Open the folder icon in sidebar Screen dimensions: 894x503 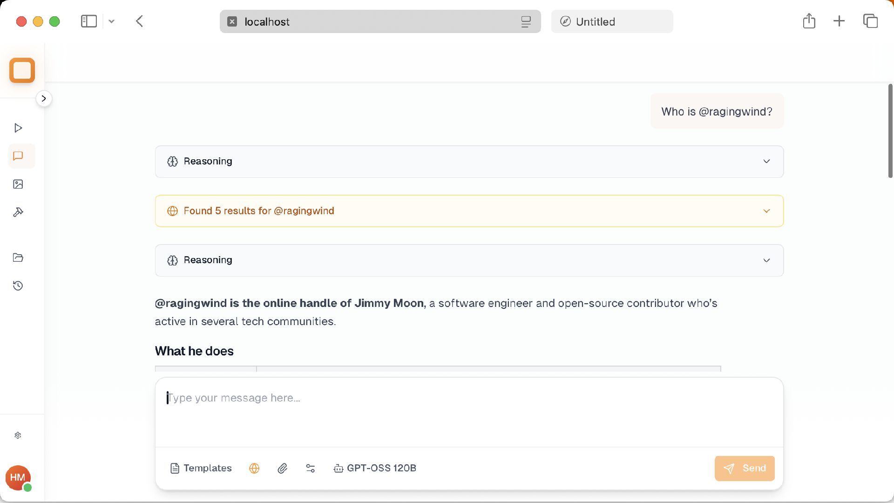18,258
